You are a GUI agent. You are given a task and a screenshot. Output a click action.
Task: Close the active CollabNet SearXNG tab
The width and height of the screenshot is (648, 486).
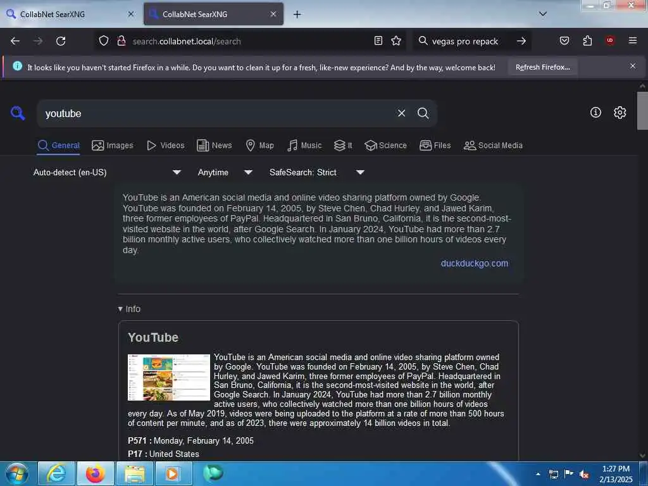(x=273, y=14)
